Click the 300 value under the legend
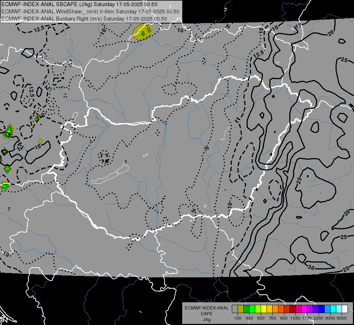The height and width of the screenshot is (325, 354). click(x=249, y=318)
